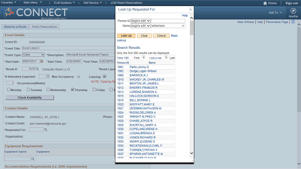301x169 pixels.
Task: Click the Sign out link
Action: (x=292, y=3)
